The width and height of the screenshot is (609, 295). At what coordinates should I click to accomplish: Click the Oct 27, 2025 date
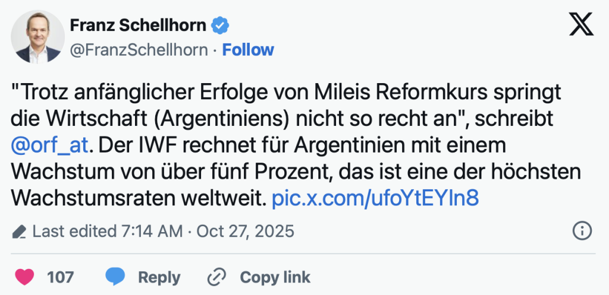[x=244, y=231]
